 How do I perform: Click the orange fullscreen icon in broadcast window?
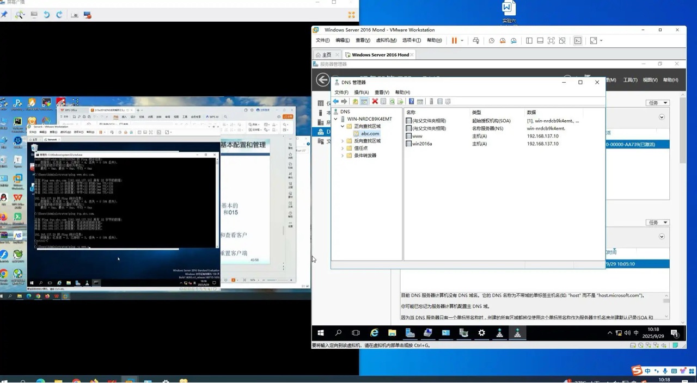click(351, 15)
